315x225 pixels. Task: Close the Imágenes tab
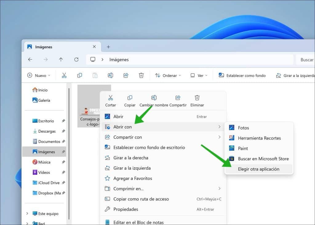94,47
